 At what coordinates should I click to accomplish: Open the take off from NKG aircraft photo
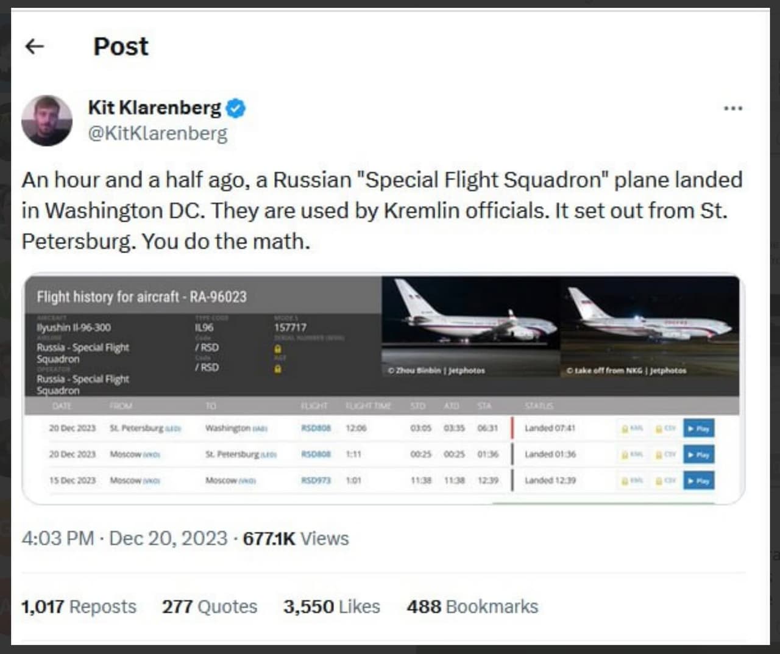click(650, 327)
